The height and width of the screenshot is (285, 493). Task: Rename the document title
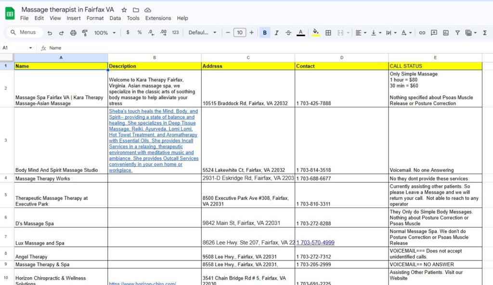pos(67,10)
